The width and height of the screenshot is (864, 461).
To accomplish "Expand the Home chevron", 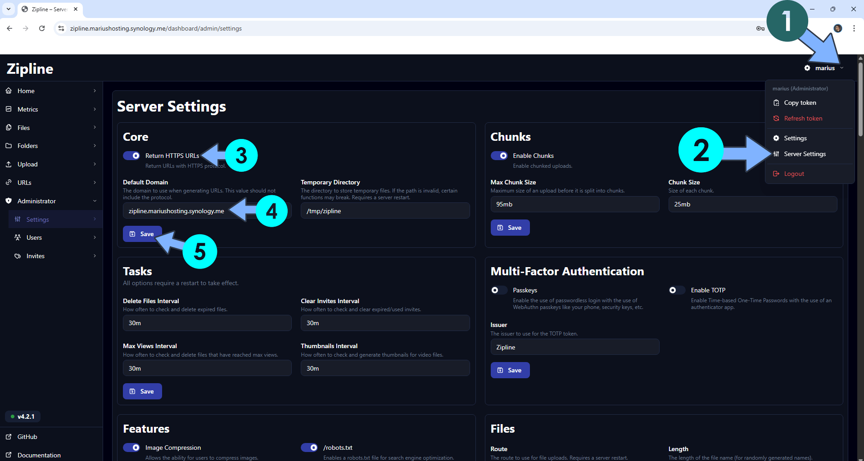I will [x=95, y=91].
